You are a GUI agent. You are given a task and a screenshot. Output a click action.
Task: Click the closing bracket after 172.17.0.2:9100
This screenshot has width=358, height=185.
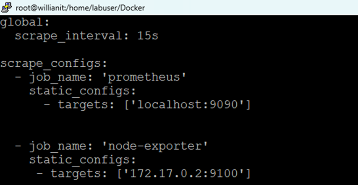click(x=248, y=173)
